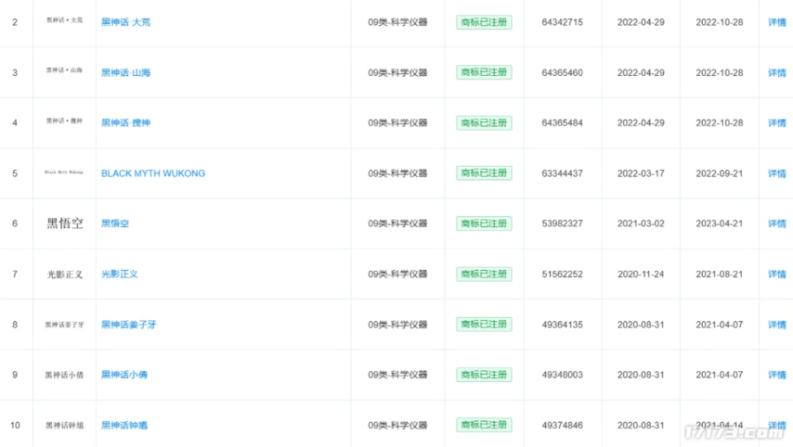Viewport: 793px width, 447px height.
Task: Click 商标已注册 badge for 黑神话钟馗
Action: coord(484,425)
